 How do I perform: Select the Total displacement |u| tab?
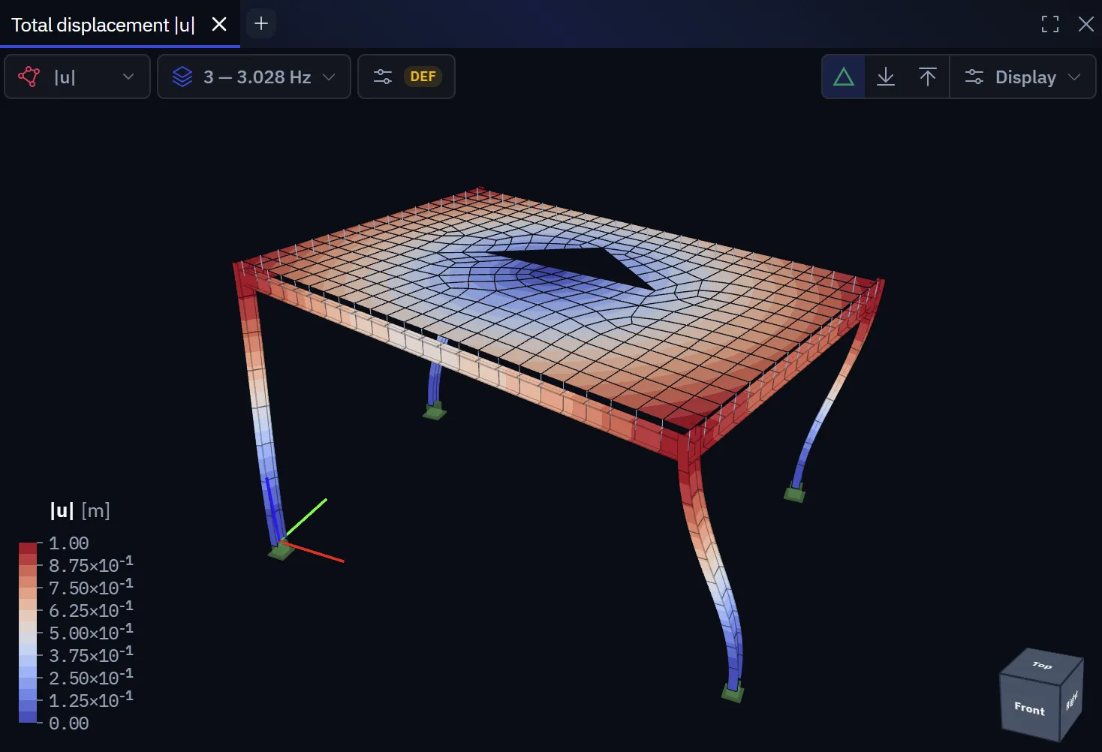point(103,25)
